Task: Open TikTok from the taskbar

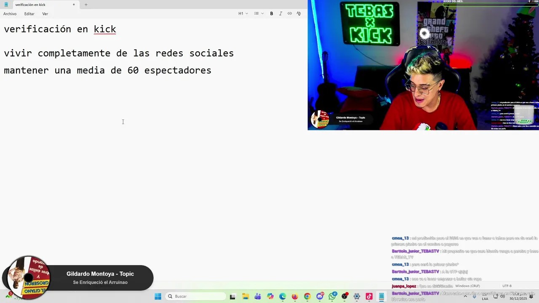Action: point(369,296)
